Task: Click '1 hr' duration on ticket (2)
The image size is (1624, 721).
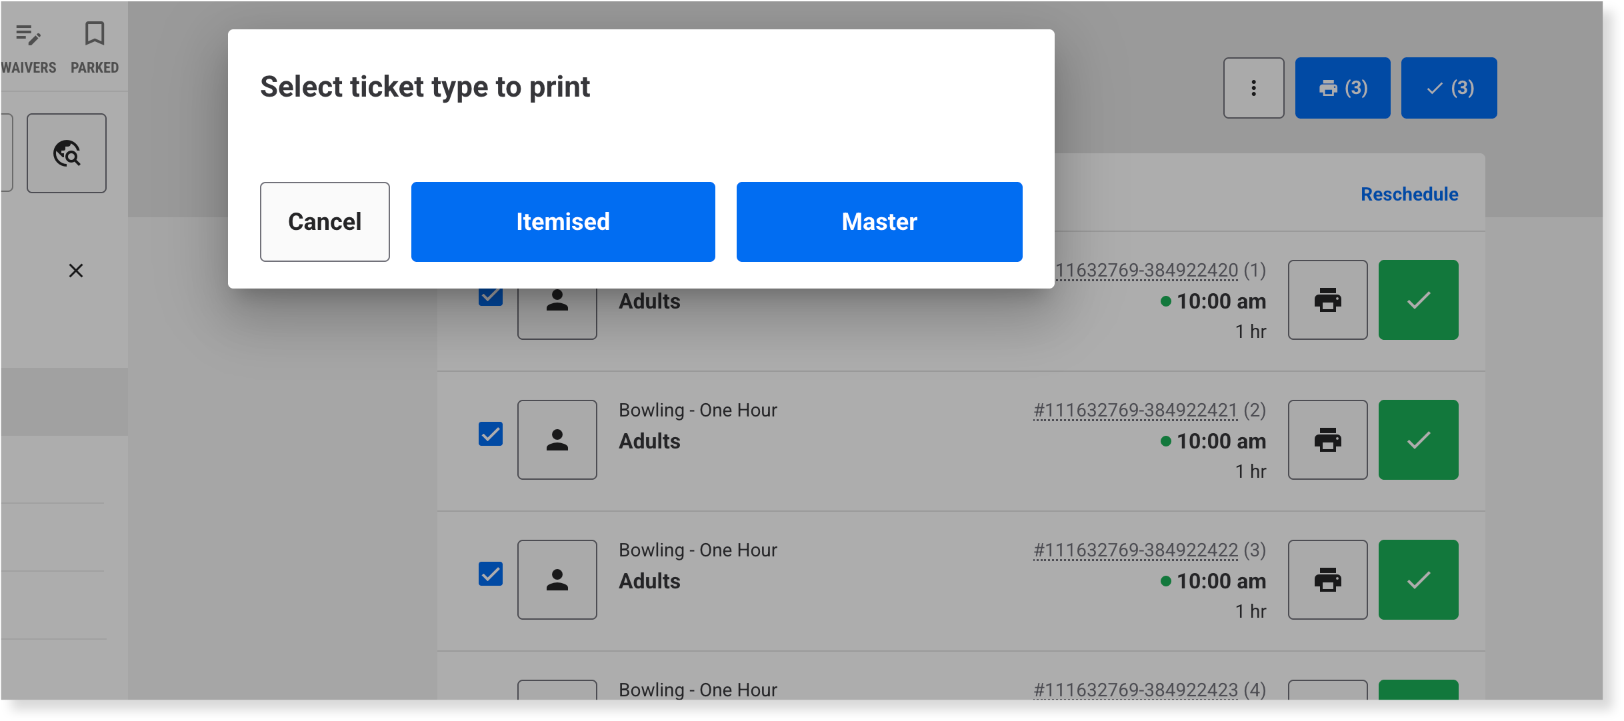Action: click(1251, 471)
